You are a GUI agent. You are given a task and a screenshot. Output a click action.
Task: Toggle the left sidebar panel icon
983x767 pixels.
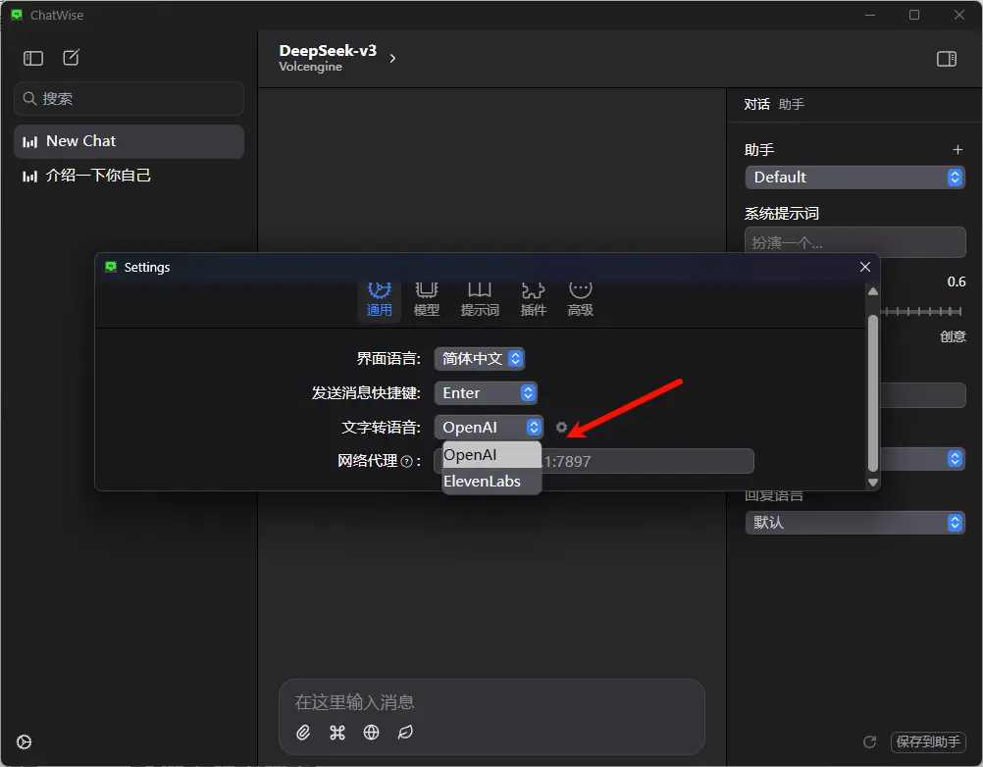(33, 58)
